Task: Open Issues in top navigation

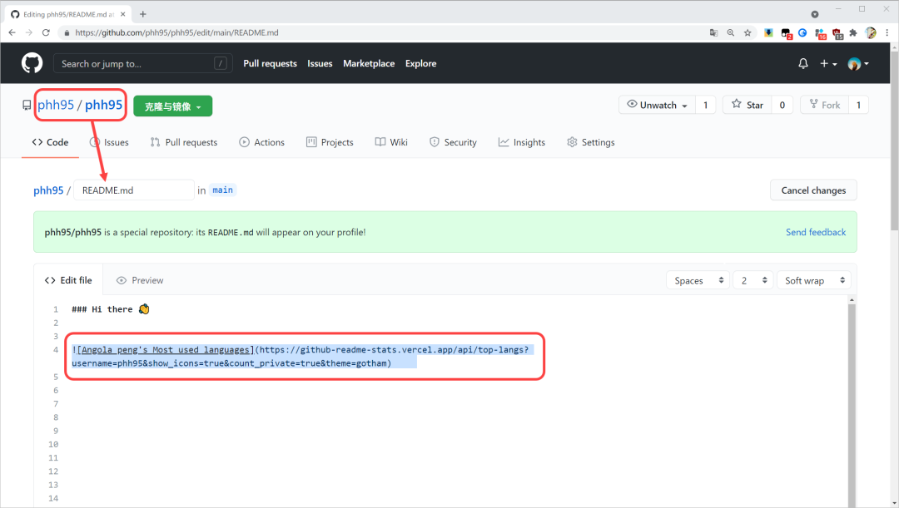Action: [320, 63]
